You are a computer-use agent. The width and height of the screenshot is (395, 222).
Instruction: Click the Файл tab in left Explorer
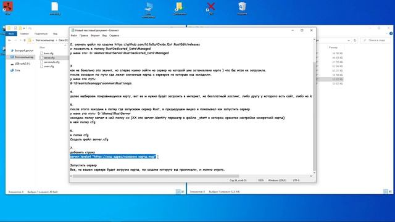11,33
